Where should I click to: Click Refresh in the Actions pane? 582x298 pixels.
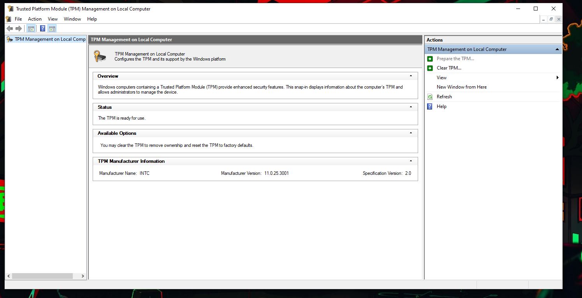tap(444, 97)
